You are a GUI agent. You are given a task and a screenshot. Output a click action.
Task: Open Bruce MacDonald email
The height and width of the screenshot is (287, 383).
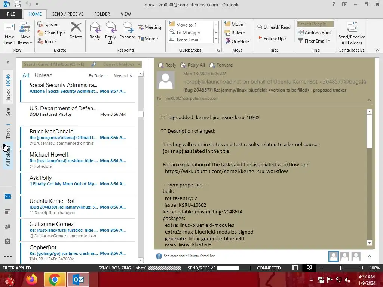point(78,137)
